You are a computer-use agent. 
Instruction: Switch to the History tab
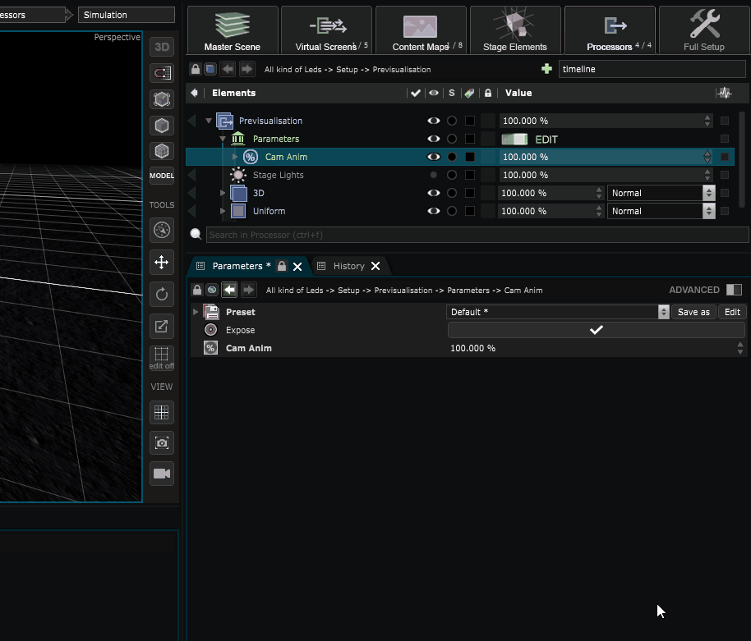348,266
